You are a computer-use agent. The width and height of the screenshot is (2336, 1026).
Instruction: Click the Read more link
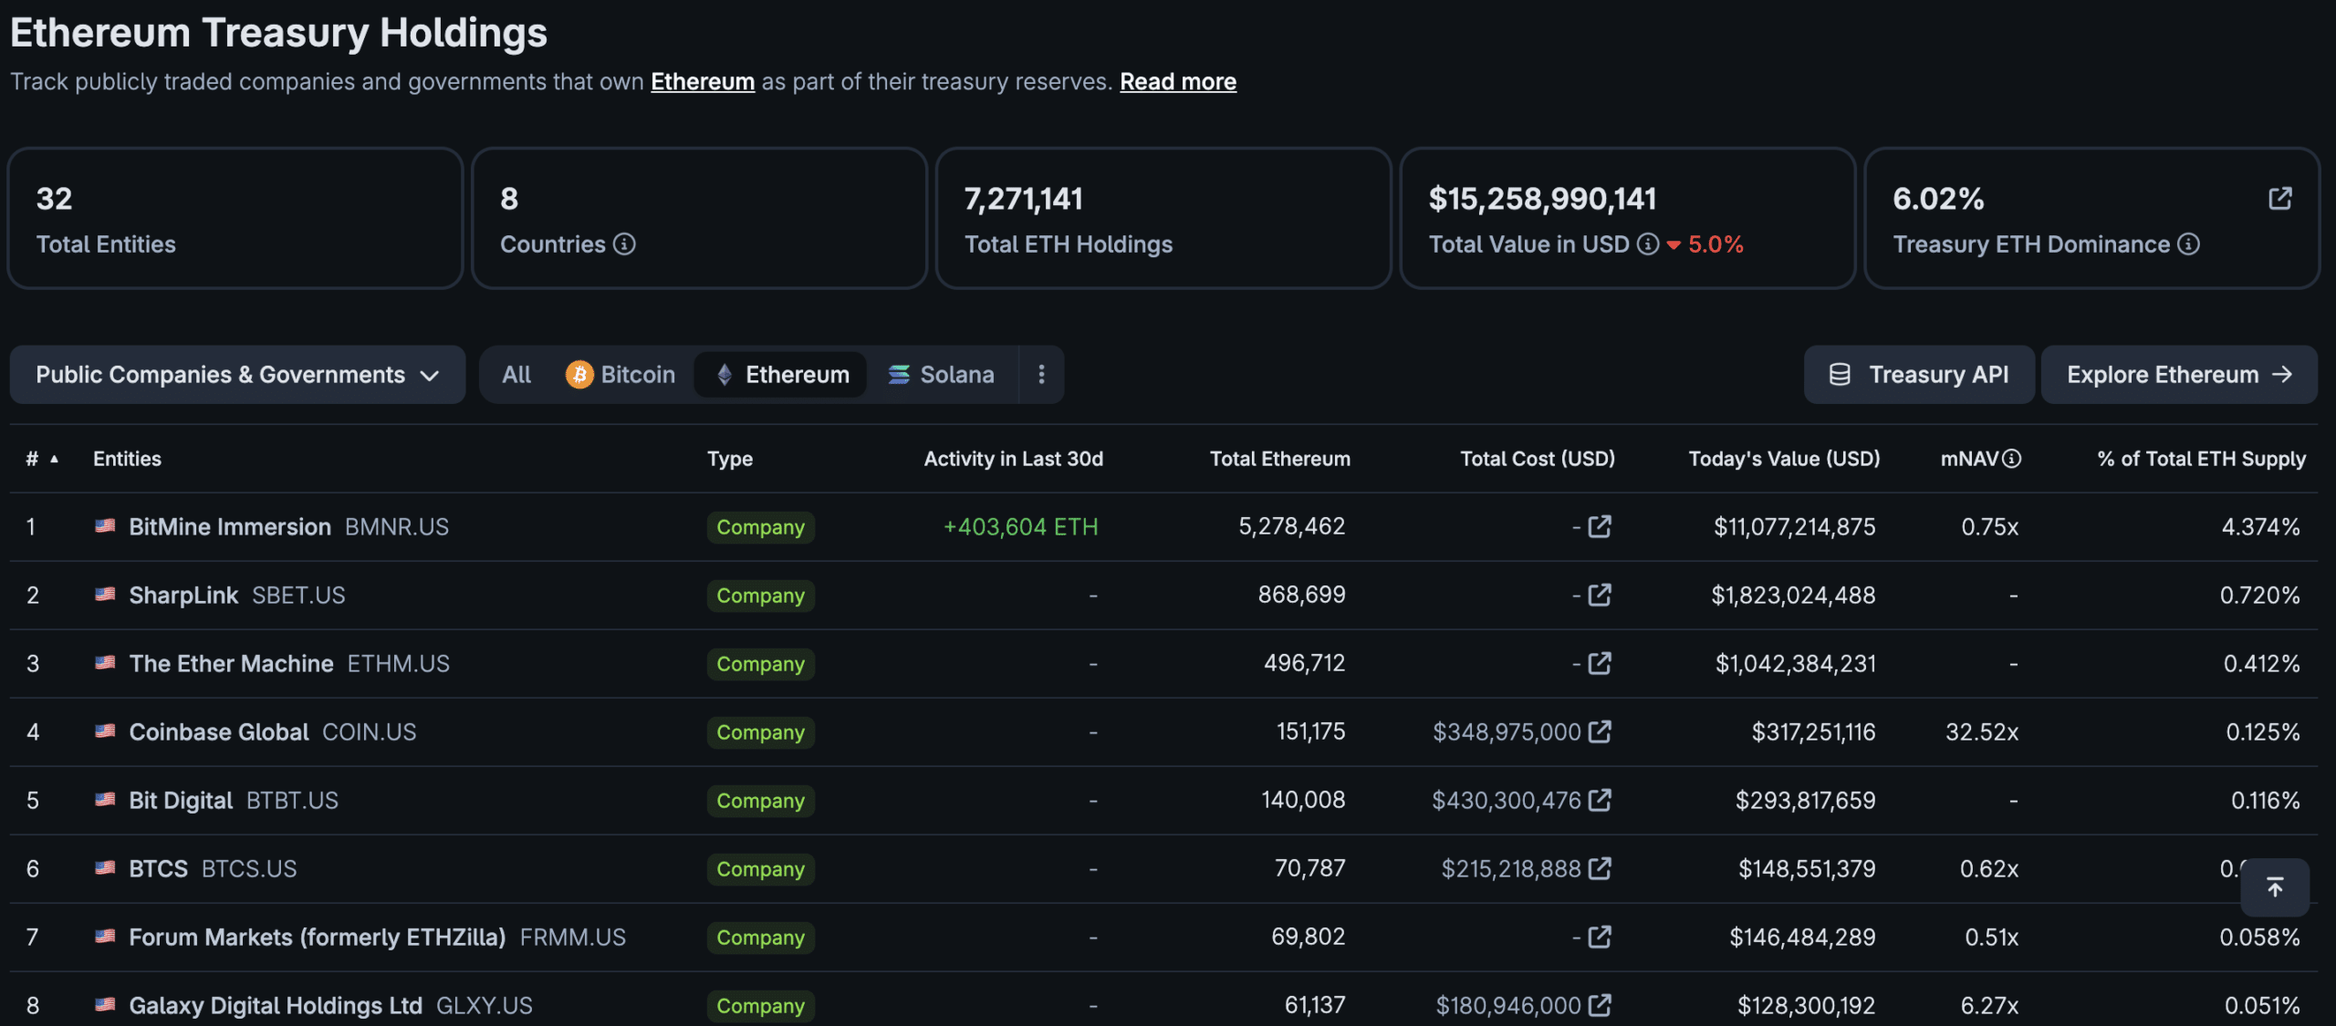1178,81
